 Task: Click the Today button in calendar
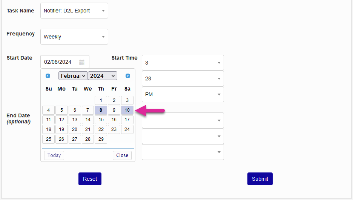coord(54,155)
